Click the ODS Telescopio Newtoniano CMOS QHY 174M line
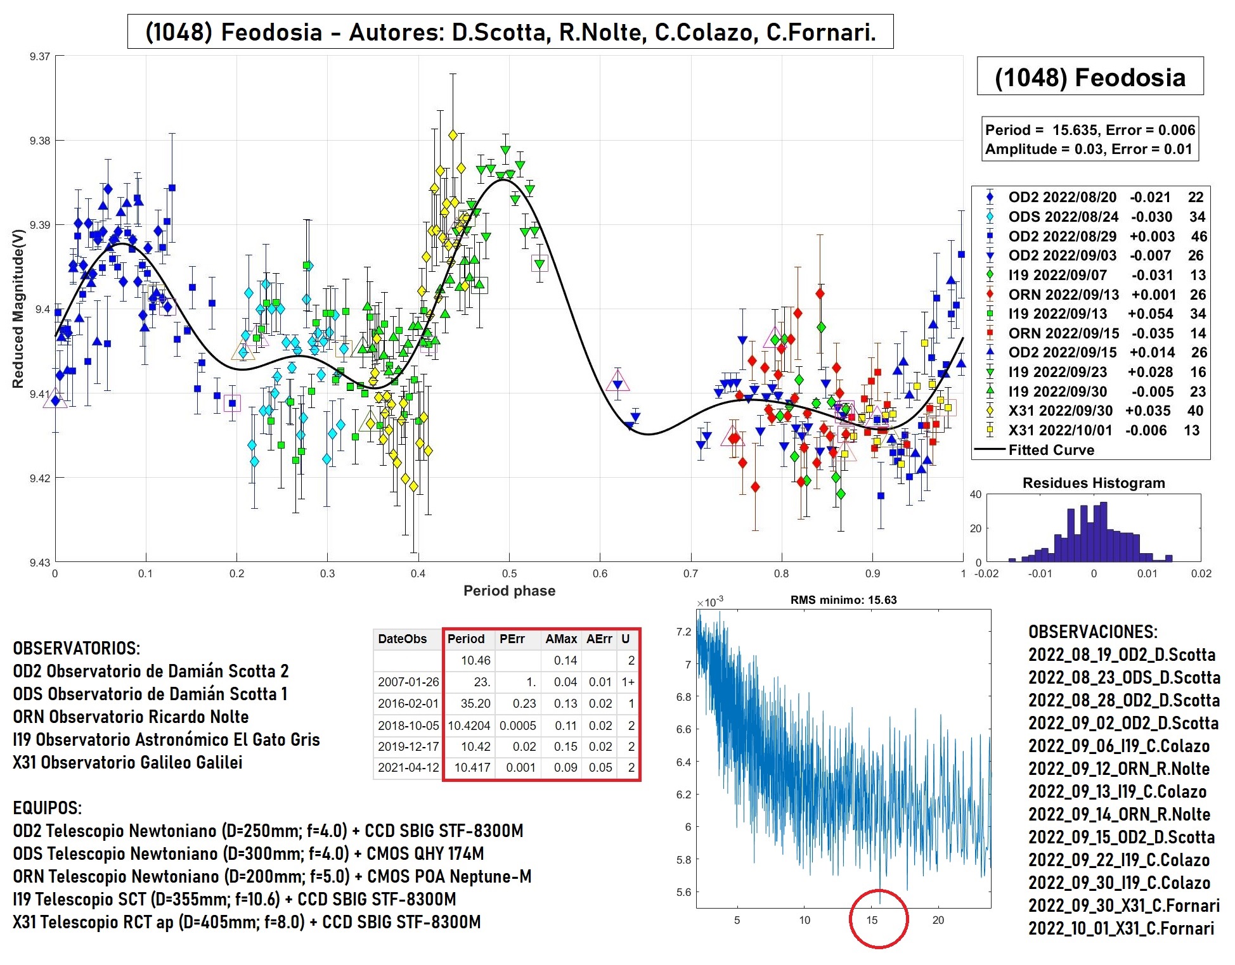The width and height of the screenshot is (1235, 965). click(x=249, y=853)
